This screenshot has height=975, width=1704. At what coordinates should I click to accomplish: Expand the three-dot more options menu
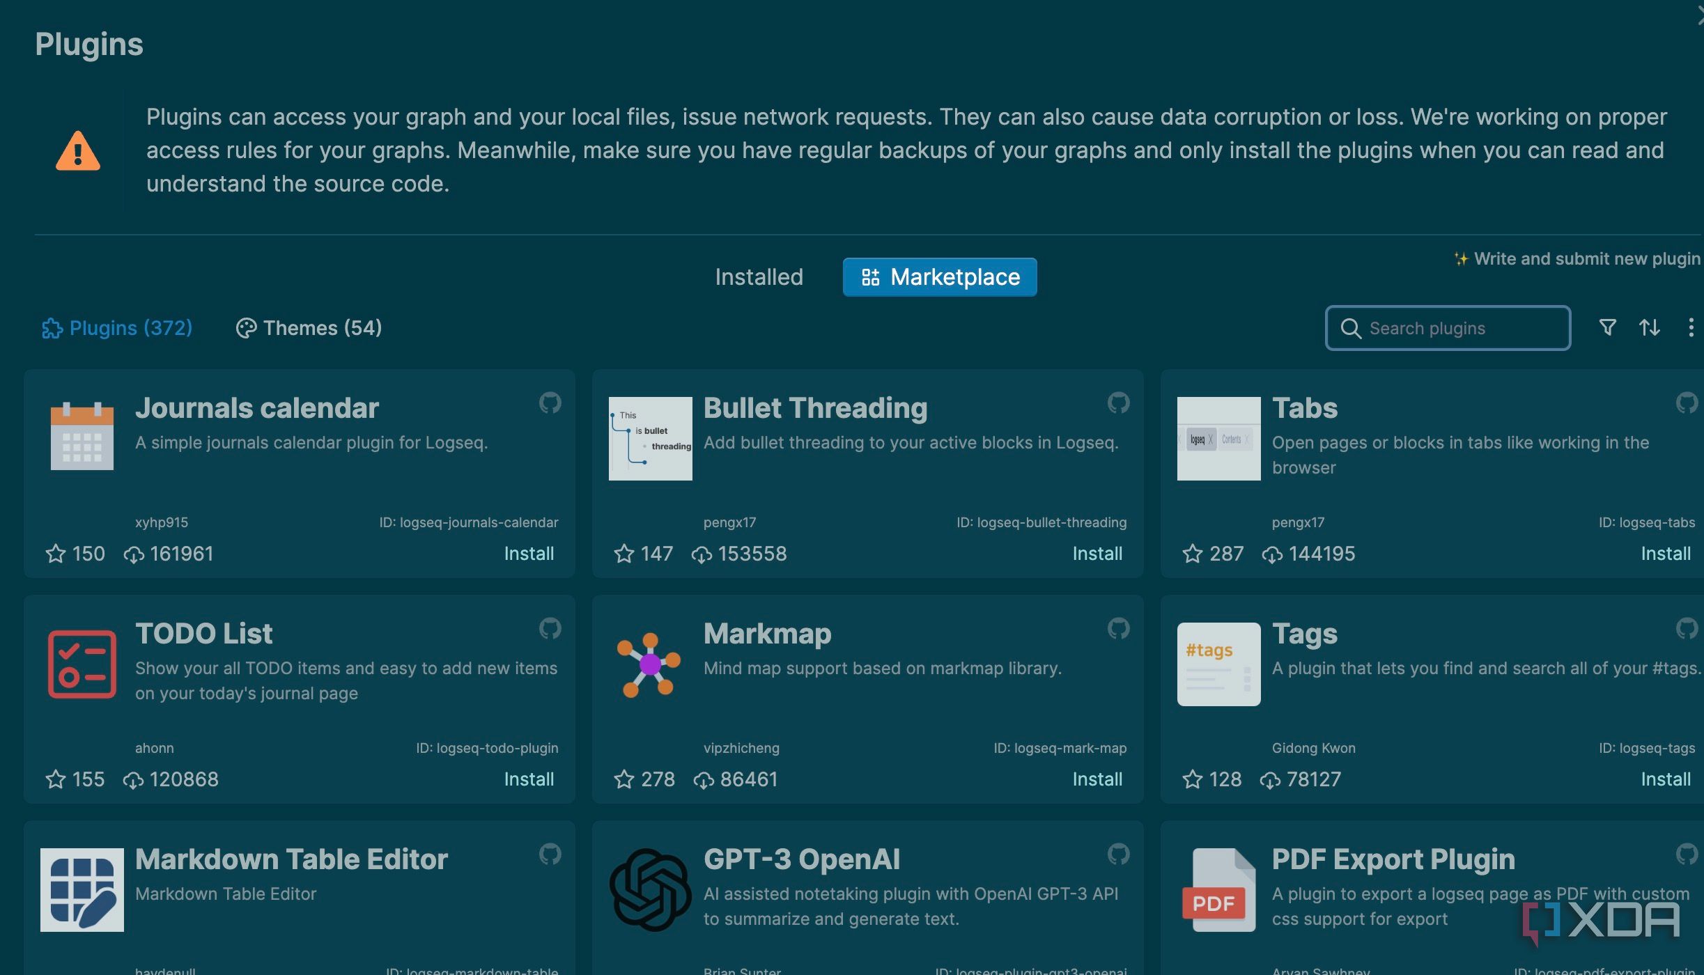coord(1691,327)
